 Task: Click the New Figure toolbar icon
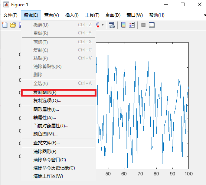point(4,25)
